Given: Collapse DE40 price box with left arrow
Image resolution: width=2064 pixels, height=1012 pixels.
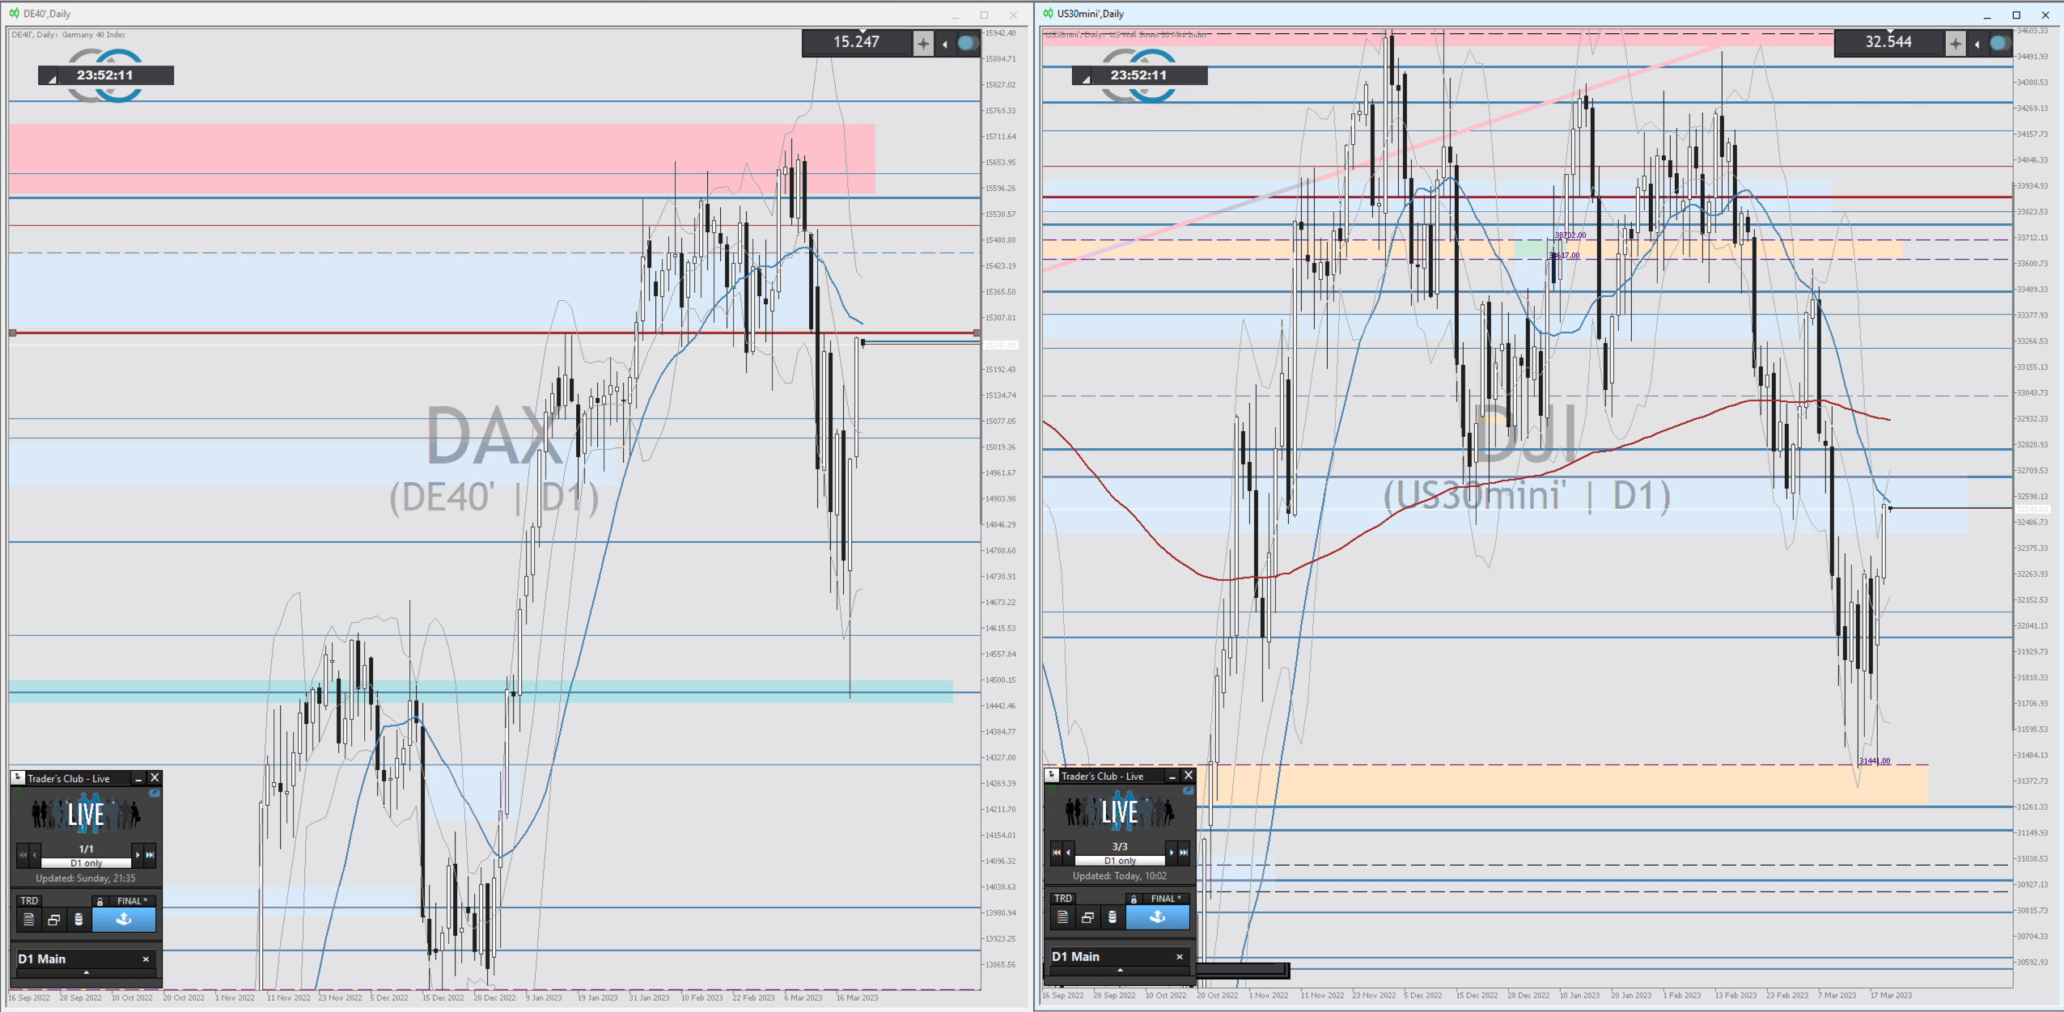Looking at the screenshot, I should point(945,44).
